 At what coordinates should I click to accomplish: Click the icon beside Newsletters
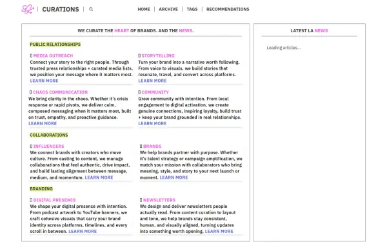click(x=141, y=200)
